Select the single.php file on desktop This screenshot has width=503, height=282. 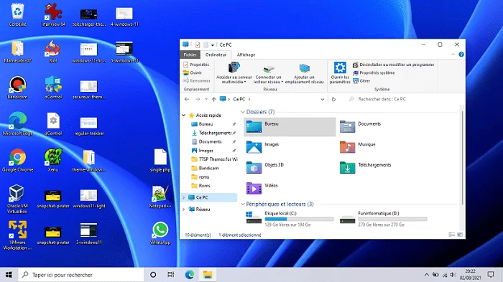pos(160,160)
